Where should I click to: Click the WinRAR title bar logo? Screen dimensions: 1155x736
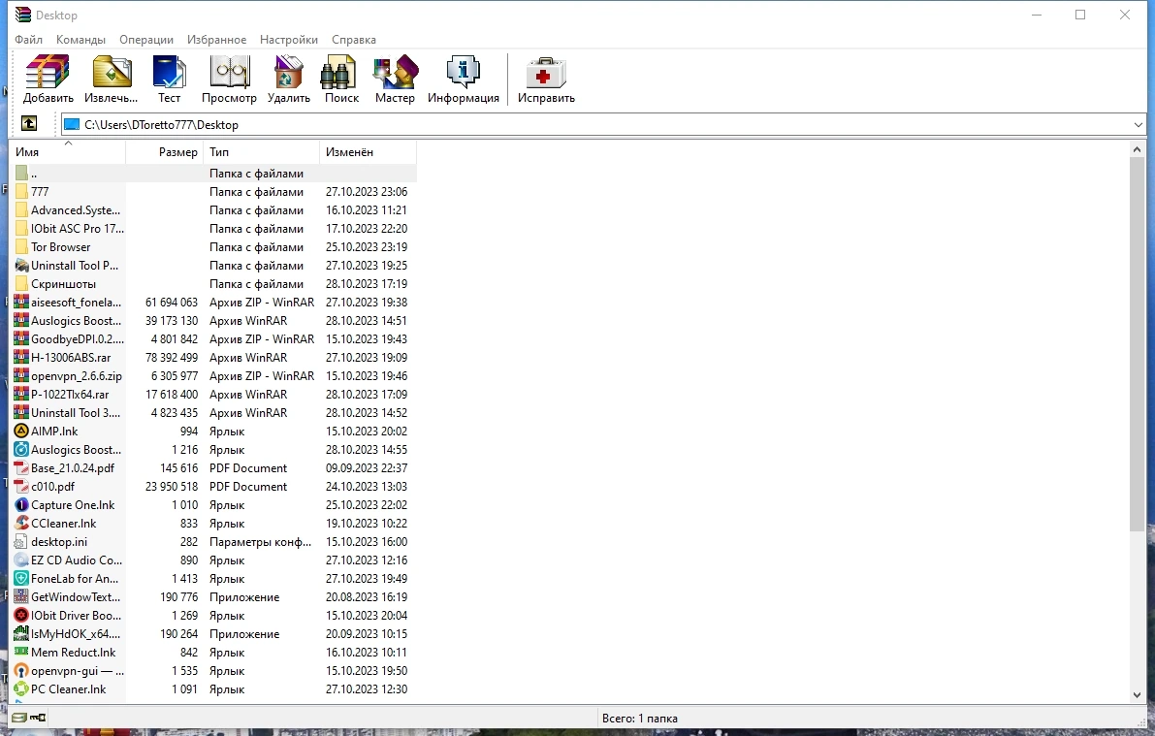(x=23, y=15)
